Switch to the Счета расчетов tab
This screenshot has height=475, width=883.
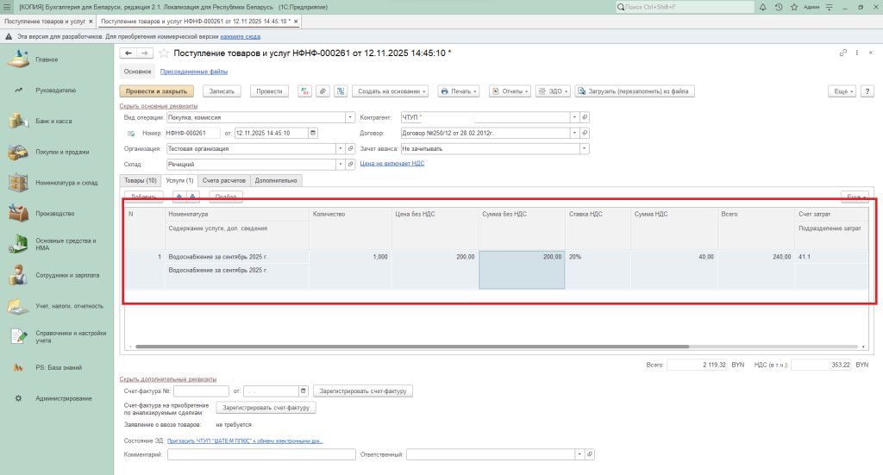point(223,180)
